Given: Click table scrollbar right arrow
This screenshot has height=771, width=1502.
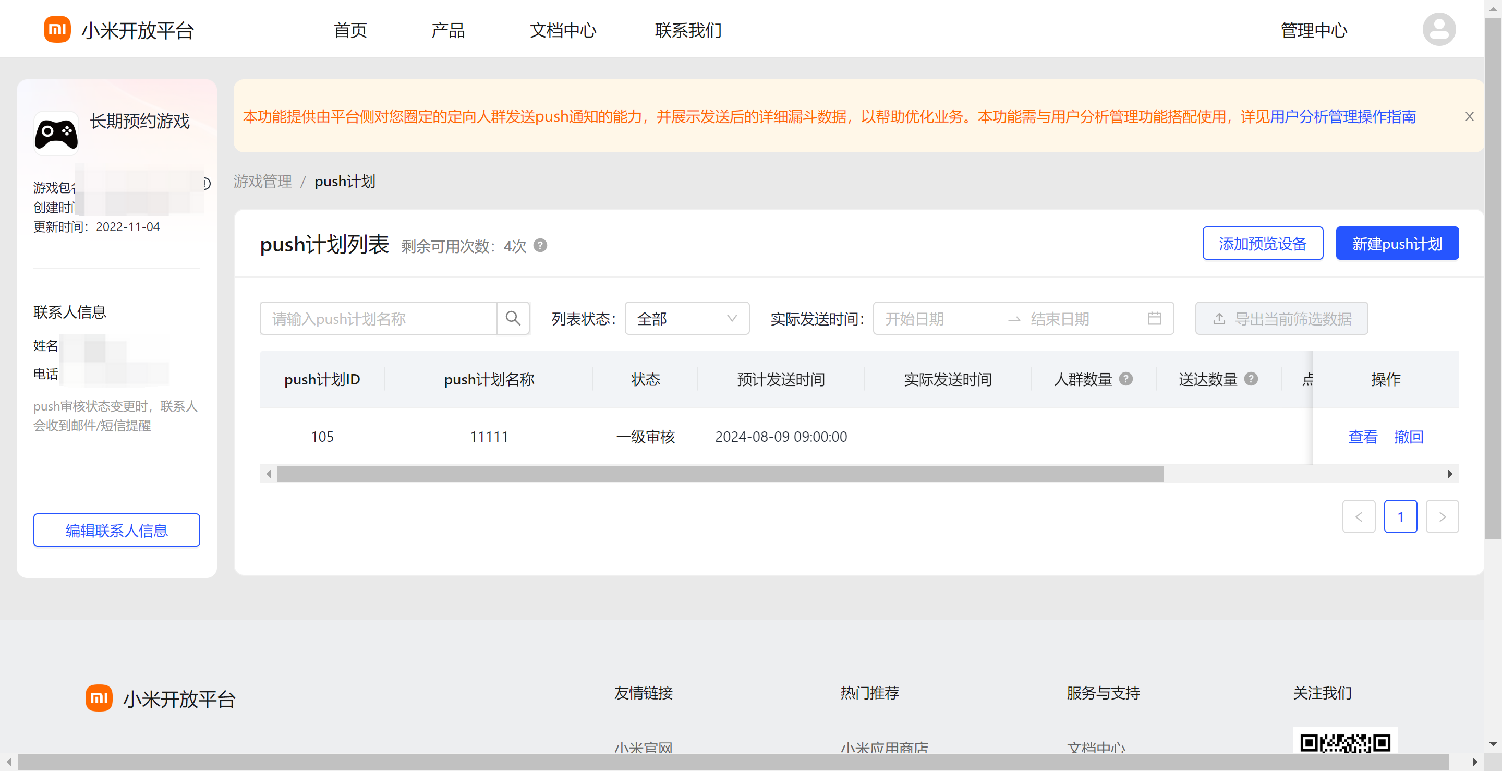Looking at the screenshot, I should click(1450, 474).
